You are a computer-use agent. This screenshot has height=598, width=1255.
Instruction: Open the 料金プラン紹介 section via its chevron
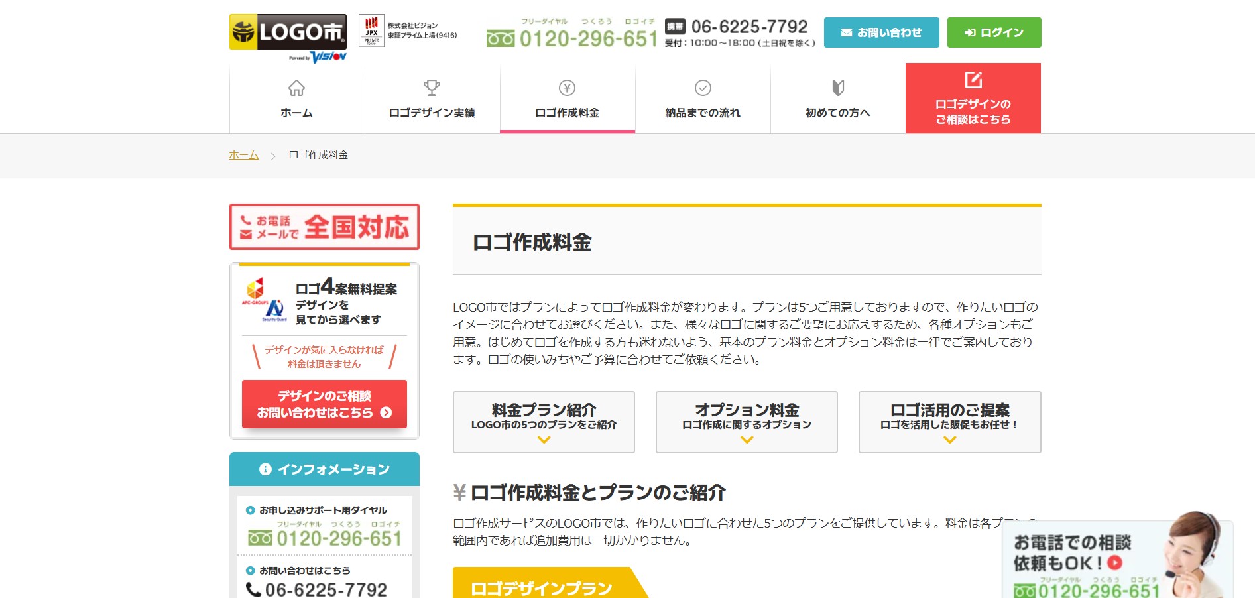point(544,438)
